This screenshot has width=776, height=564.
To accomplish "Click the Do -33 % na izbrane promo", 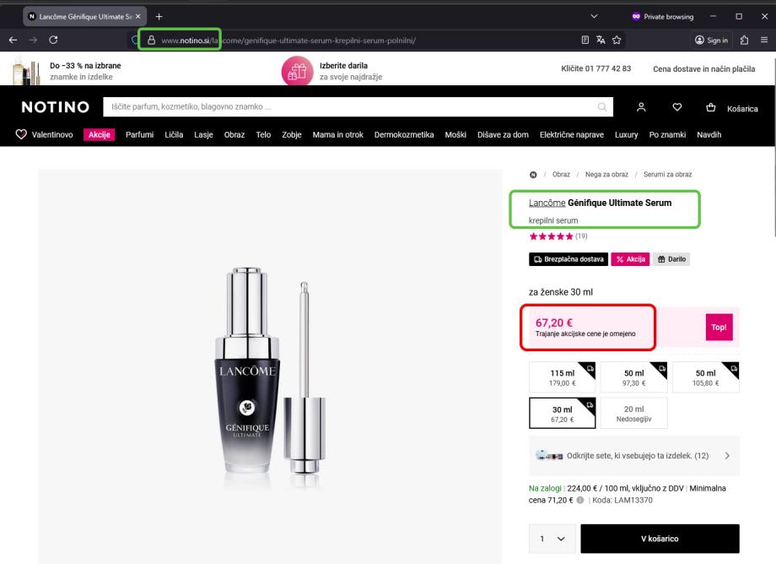I will click(85, 71).
